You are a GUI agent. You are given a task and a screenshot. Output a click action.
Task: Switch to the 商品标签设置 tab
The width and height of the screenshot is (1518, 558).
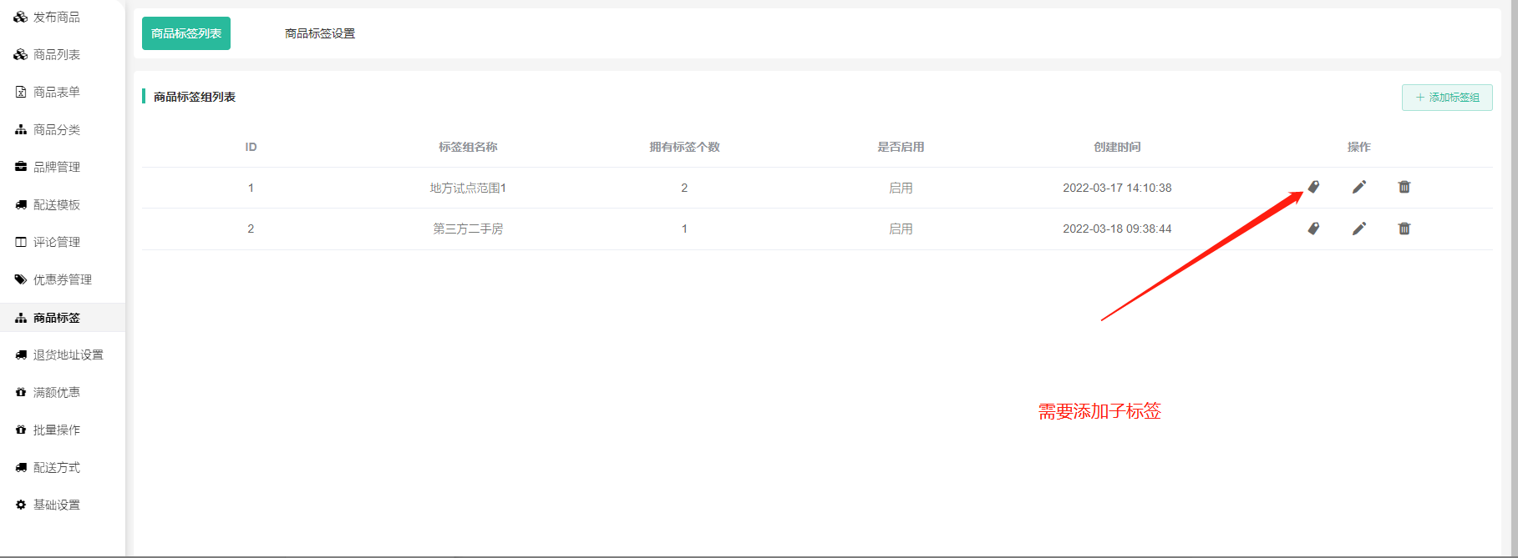tap(320, 33)
